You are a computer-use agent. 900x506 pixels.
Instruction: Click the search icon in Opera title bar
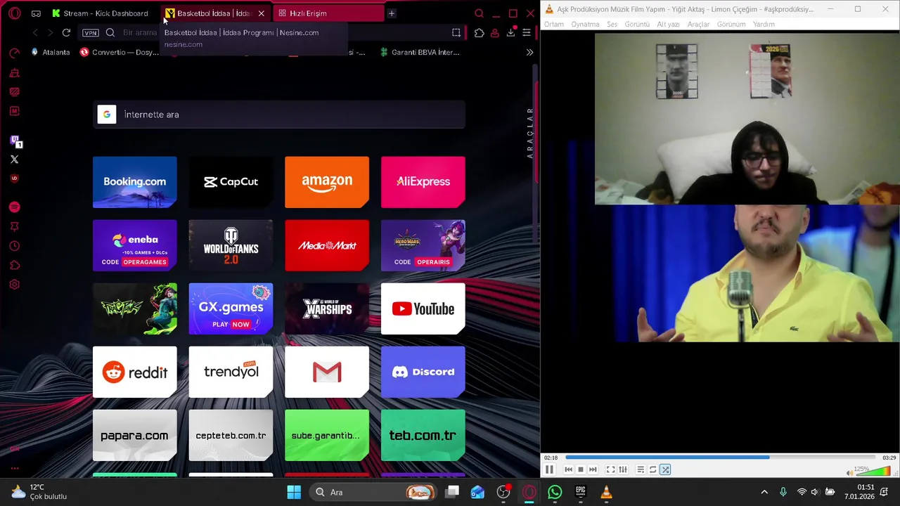[x=479, y=13]
